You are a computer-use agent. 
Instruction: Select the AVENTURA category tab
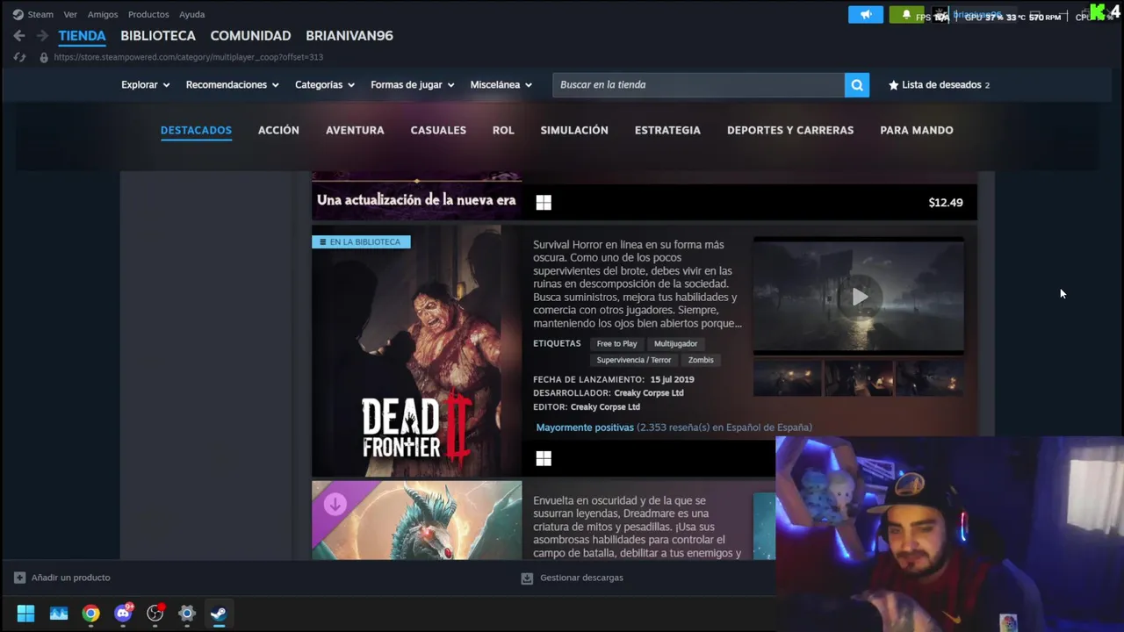(x=355, y=130)
